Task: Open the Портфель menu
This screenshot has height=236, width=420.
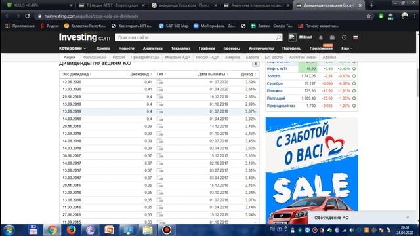Action: pos(291,49)
